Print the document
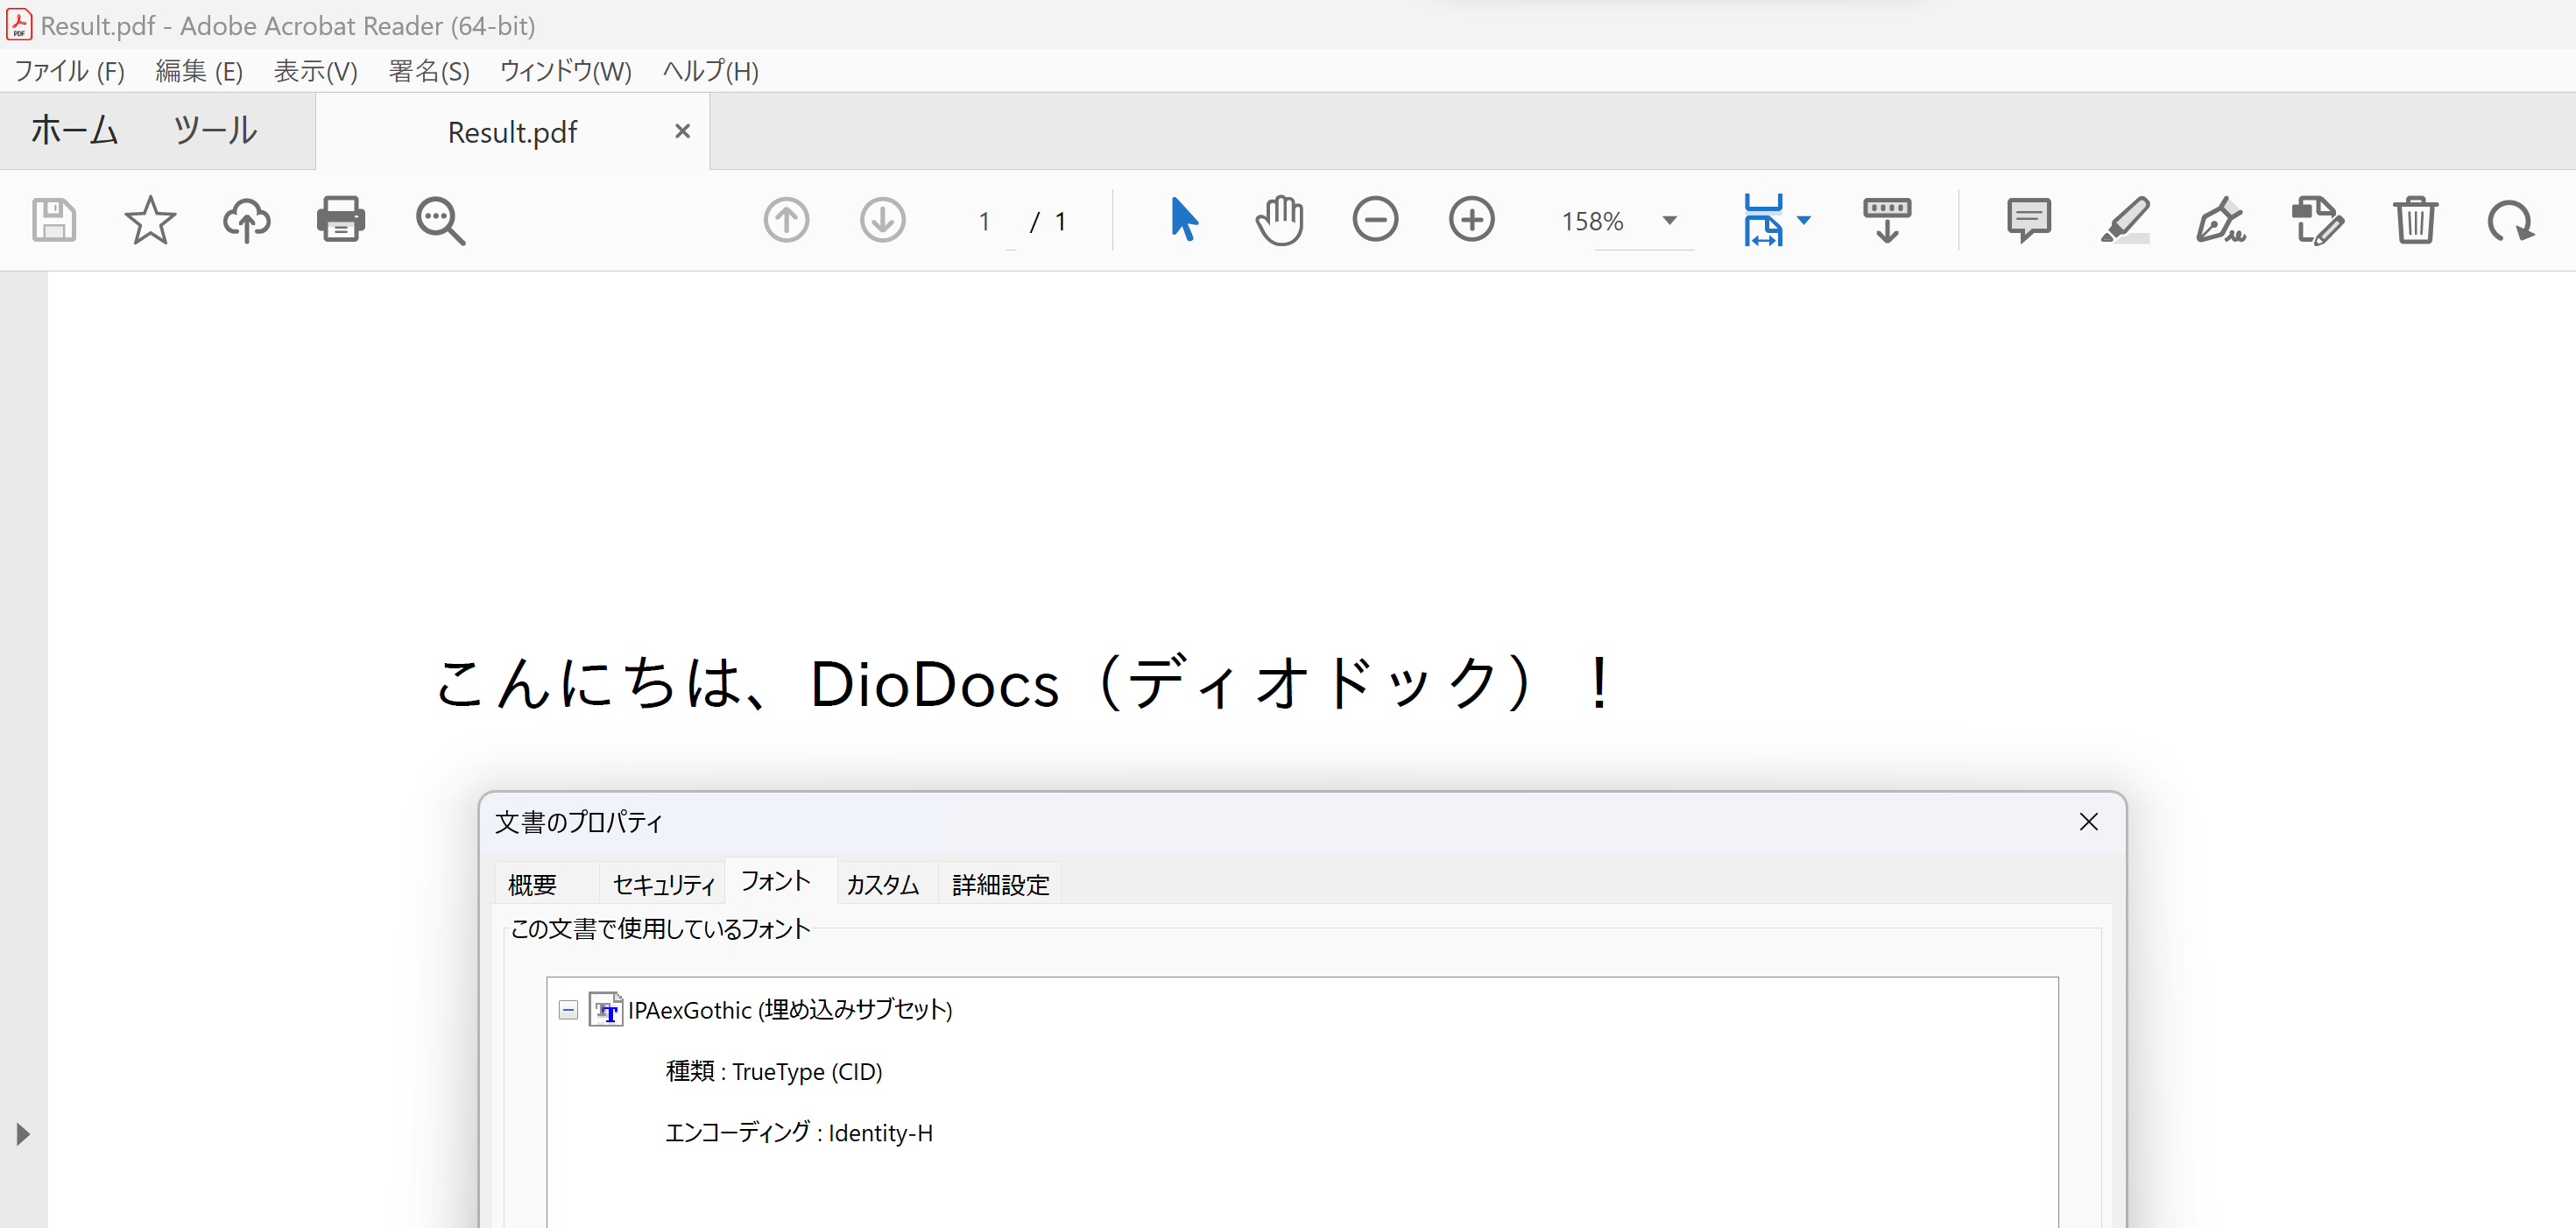Viewport: 2576px width, 1228px height. pyautogui.click(x=341, y=220)
